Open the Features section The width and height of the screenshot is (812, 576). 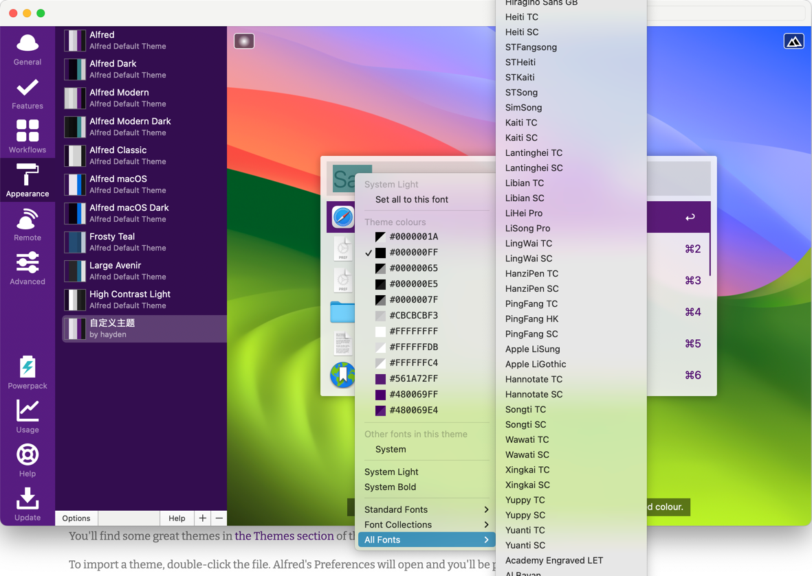coord(28,93)
